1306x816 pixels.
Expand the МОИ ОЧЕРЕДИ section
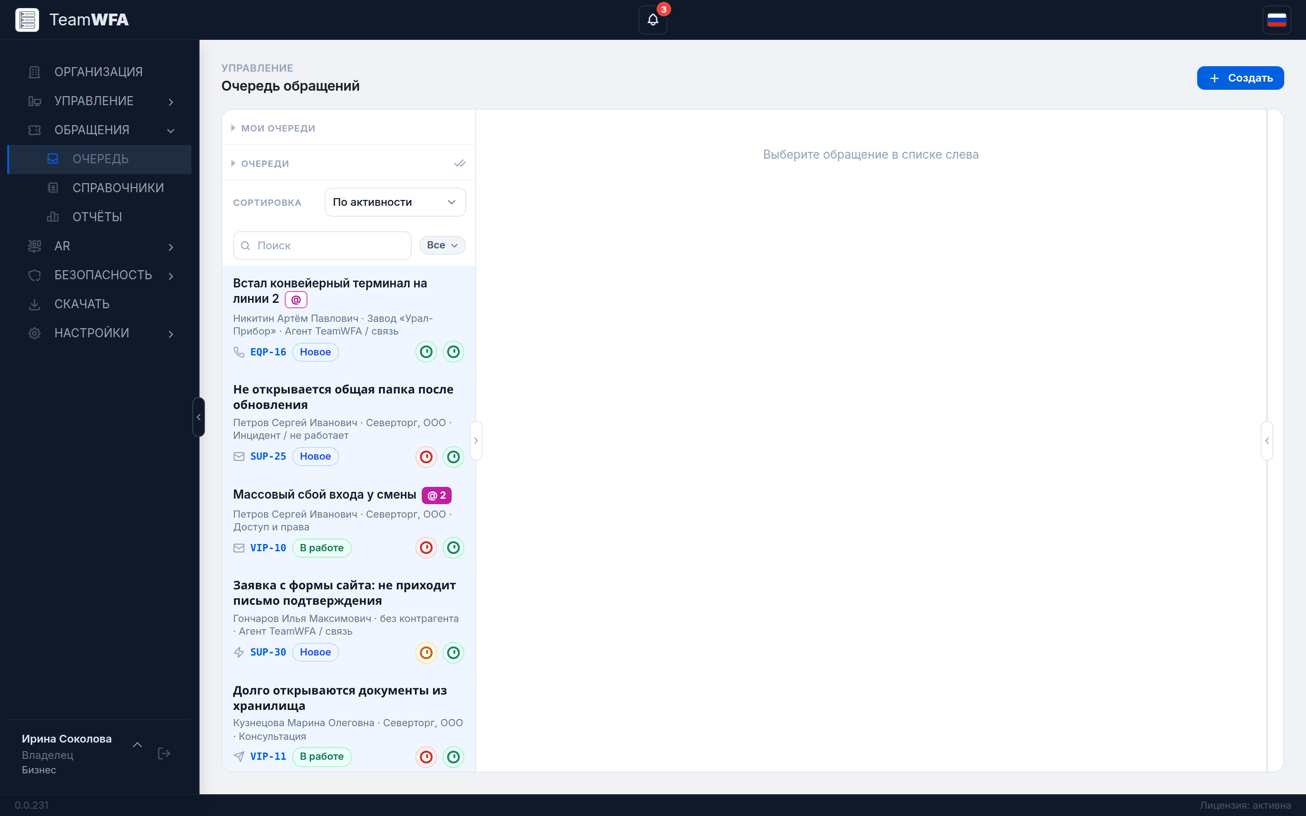pos(349,128)
